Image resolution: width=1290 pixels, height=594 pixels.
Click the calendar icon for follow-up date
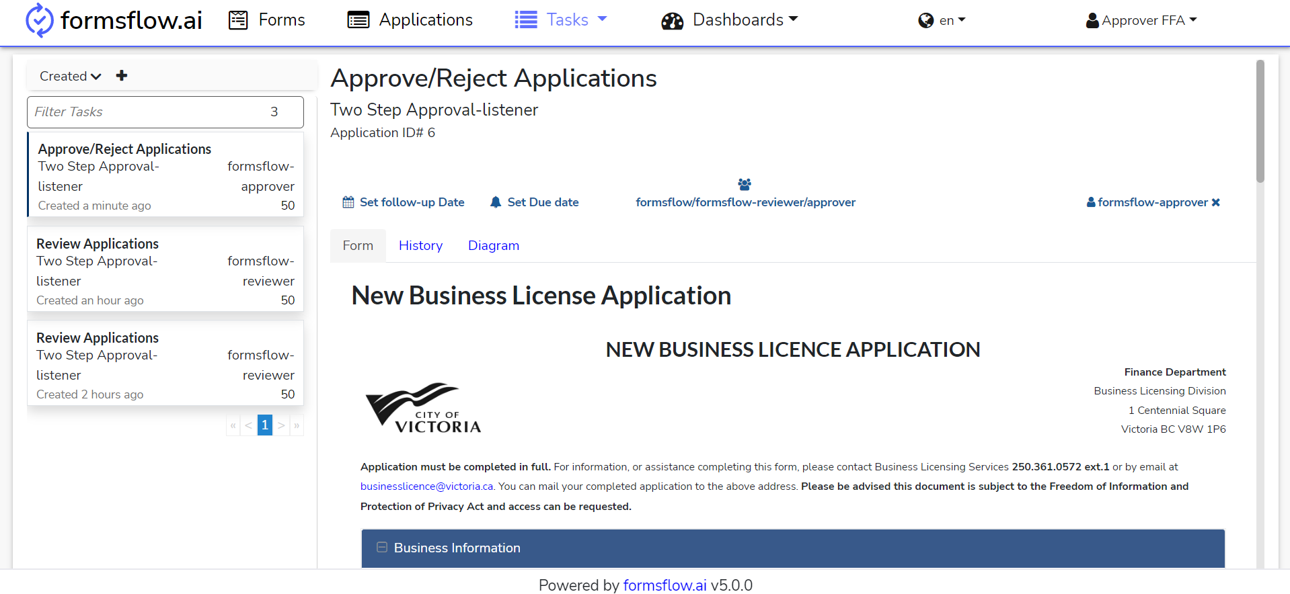[x=348, y=202]
